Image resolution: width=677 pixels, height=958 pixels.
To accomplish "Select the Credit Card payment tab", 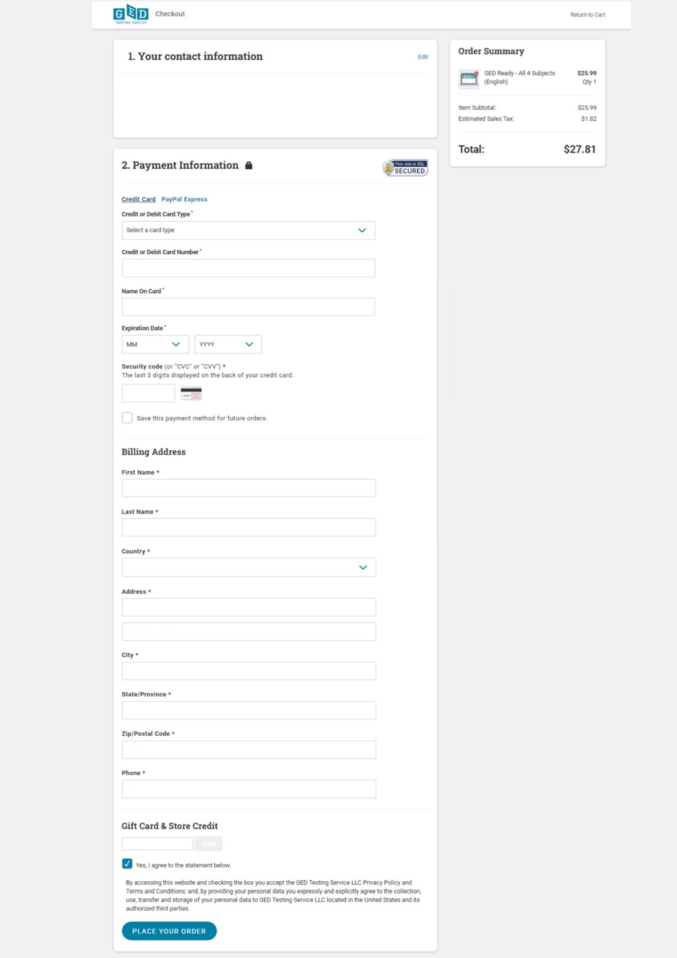I will (x=138, y=200).
